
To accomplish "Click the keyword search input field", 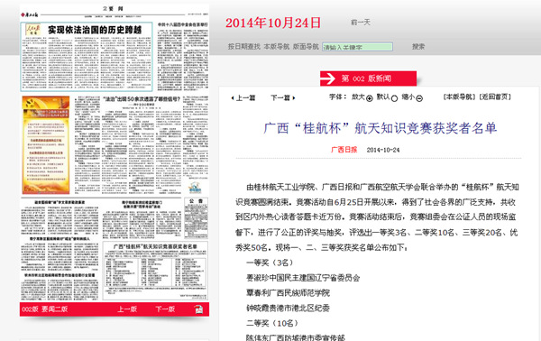I will point(357,47).
